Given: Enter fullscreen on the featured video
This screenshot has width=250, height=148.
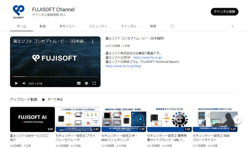Looking at the screenshot, I should coord(94,83).
